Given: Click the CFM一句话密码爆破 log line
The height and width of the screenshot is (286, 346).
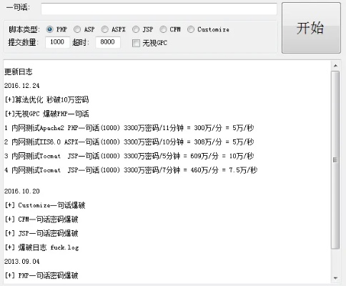Looking at the screenshot, I should (41, 220).
